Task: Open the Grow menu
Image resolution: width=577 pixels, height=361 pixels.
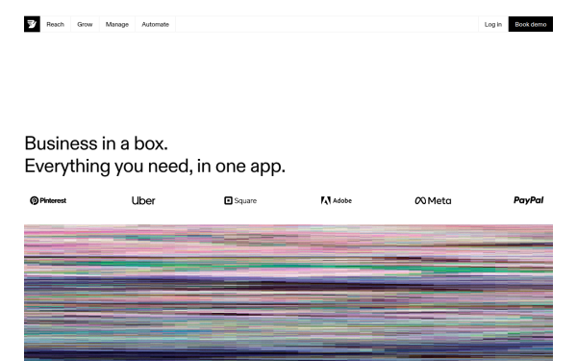Action: click(85, 24)
